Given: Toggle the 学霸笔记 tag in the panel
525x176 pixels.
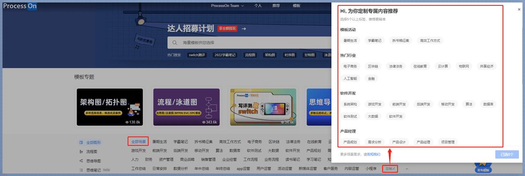Looking at the screenshot, I should click(374, 41).
